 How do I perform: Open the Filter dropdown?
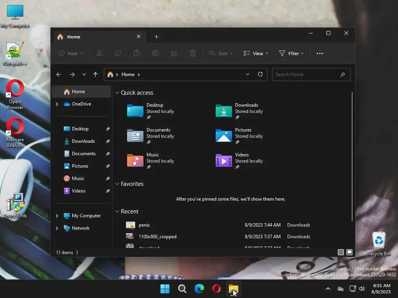[291, 53]
